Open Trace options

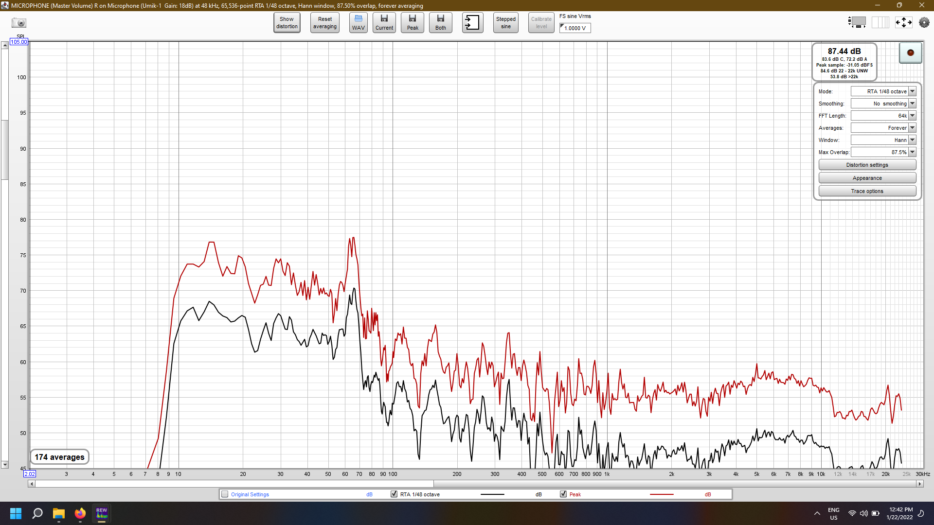pyautogui.click(x=867, y=191)
